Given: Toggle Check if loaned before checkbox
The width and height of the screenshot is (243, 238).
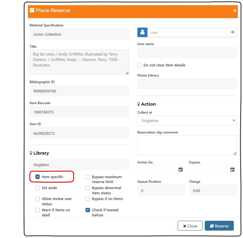Looking at the screenshot, I should click(88, 210).
